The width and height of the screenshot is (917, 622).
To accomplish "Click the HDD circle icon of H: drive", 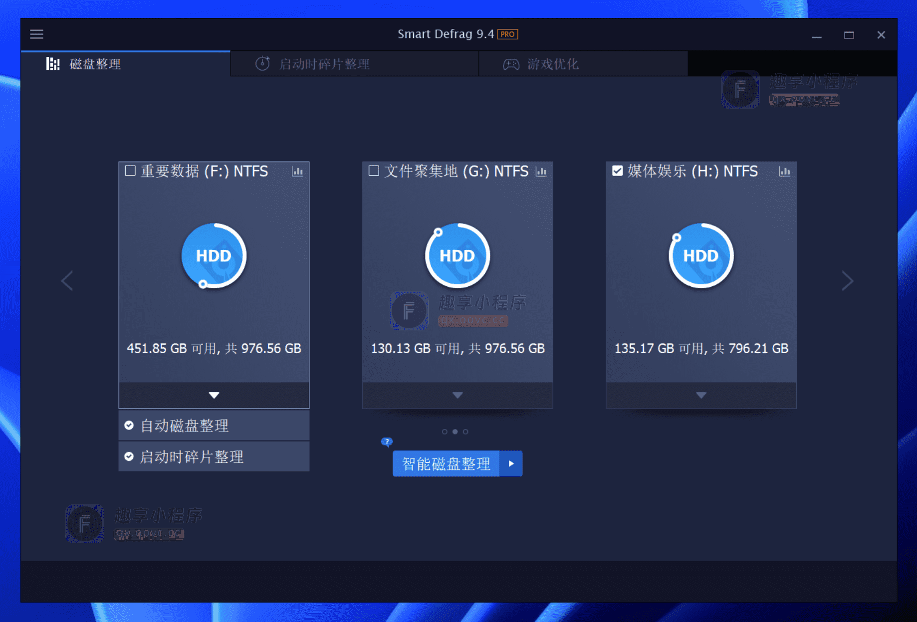I will pos(701,255).
